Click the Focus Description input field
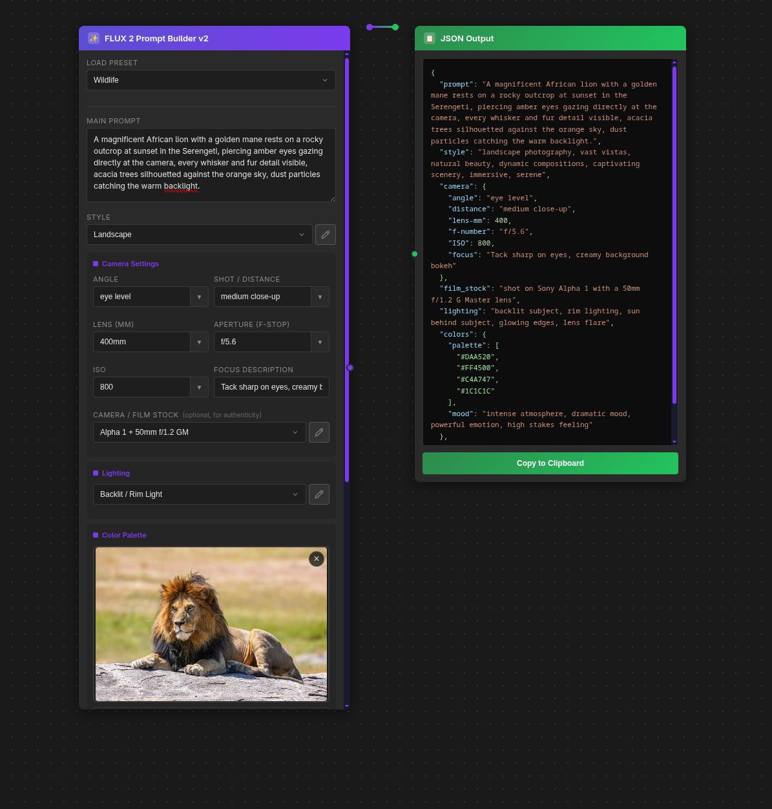The width and height of the screenshot is (772, 809). tap(271, 387)
